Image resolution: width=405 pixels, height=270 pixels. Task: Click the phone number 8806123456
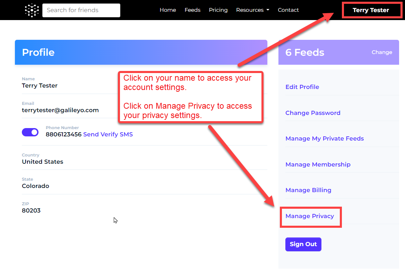(63, 134)
